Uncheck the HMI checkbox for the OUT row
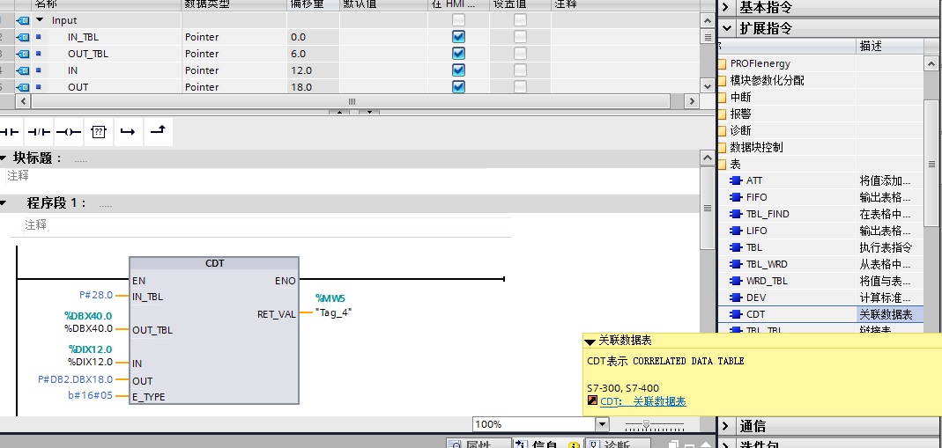Image resolution: width=942 pixels, height=448 pixels. (x=458, y=87)
